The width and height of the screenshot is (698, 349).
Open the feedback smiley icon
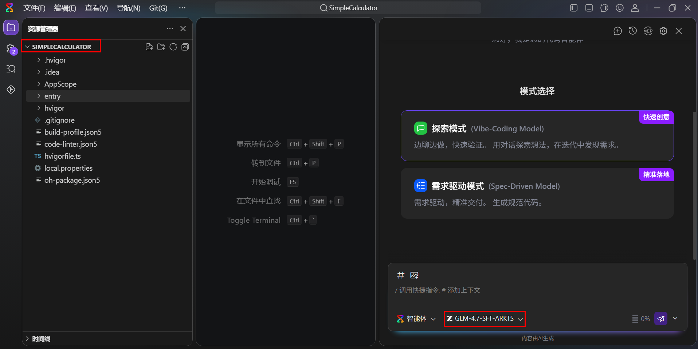coord(620,8)
